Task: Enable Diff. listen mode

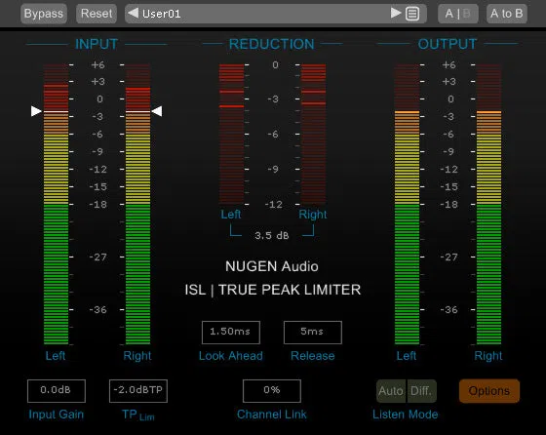Action: [x=421, y=391]
